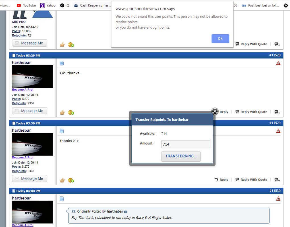Multi-quote post #11529

[277, 180]
